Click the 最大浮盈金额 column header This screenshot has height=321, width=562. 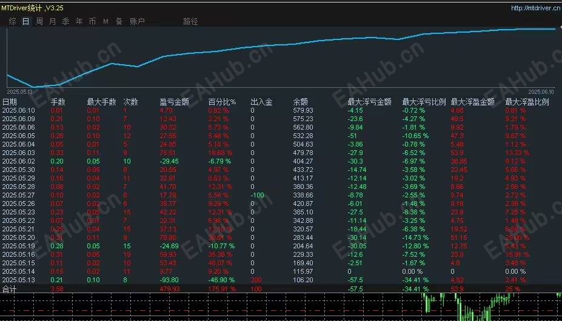tap(473, 102)
